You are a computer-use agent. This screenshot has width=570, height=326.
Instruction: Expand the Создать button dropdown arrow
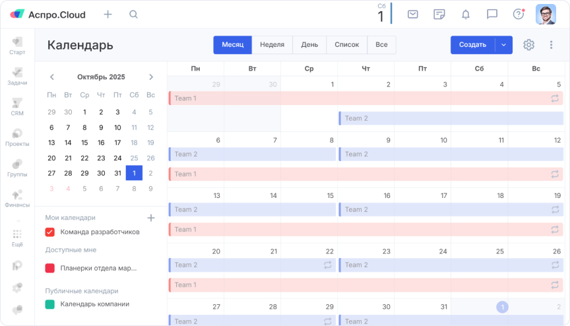[x=503, y=45]
